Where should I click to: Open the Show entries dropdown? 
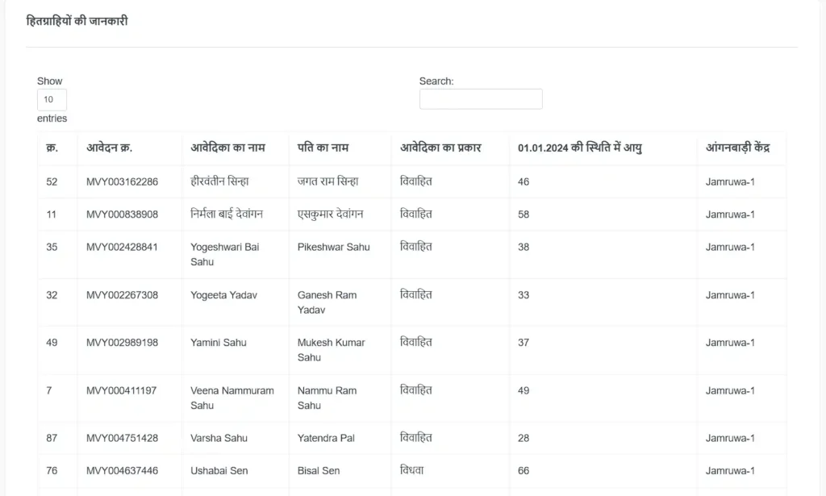click(52, 99)
